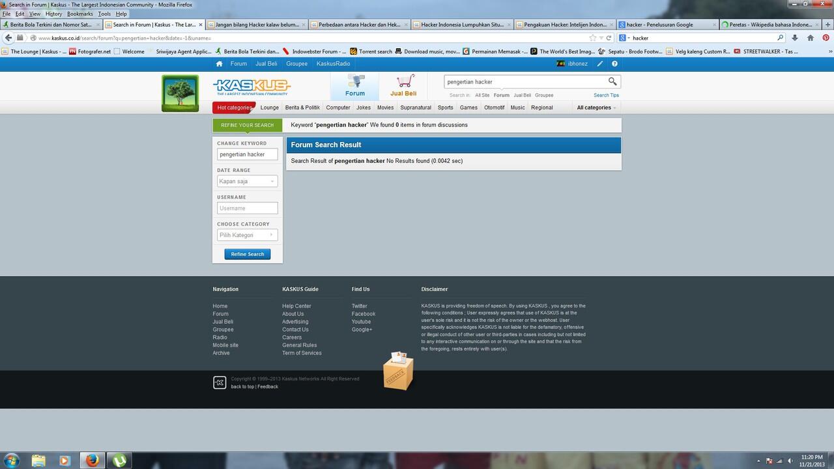Click the Firefox taskbar icon
Screen dimensions: 834x469
92,460
